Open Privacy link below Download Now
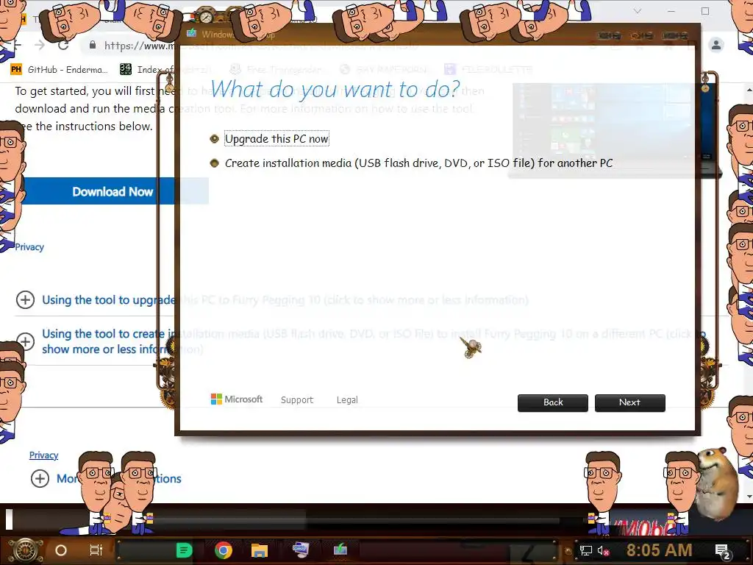 [29, 247]
